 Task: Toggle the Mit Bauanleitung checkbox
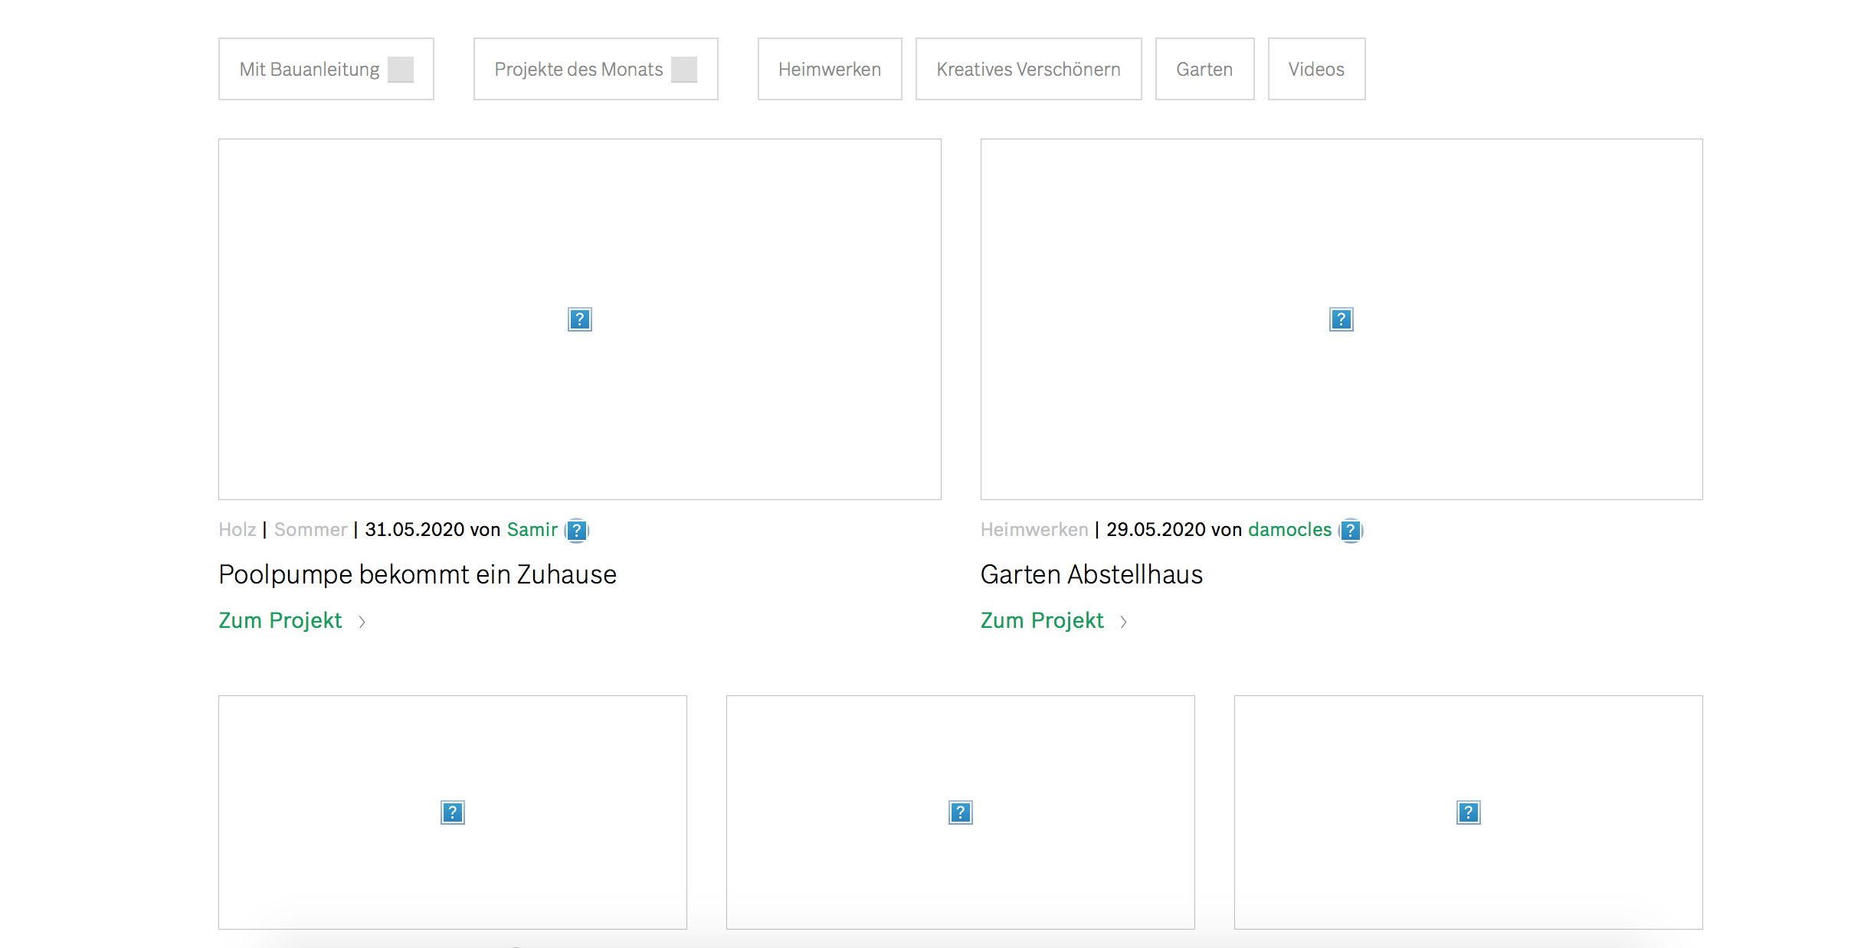pyautogui.click(x=400, y=70)
